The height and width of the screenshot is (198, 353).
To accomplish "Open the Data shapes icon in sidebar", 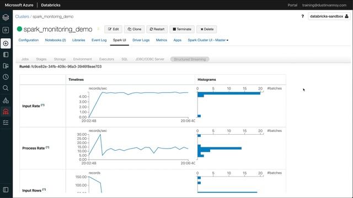I will (x=6, y=100).
